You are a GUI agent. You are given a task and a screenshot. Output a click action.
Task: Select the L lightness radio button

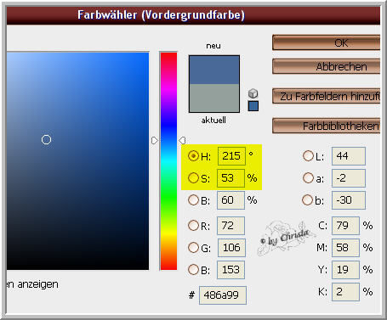point(308,155)
